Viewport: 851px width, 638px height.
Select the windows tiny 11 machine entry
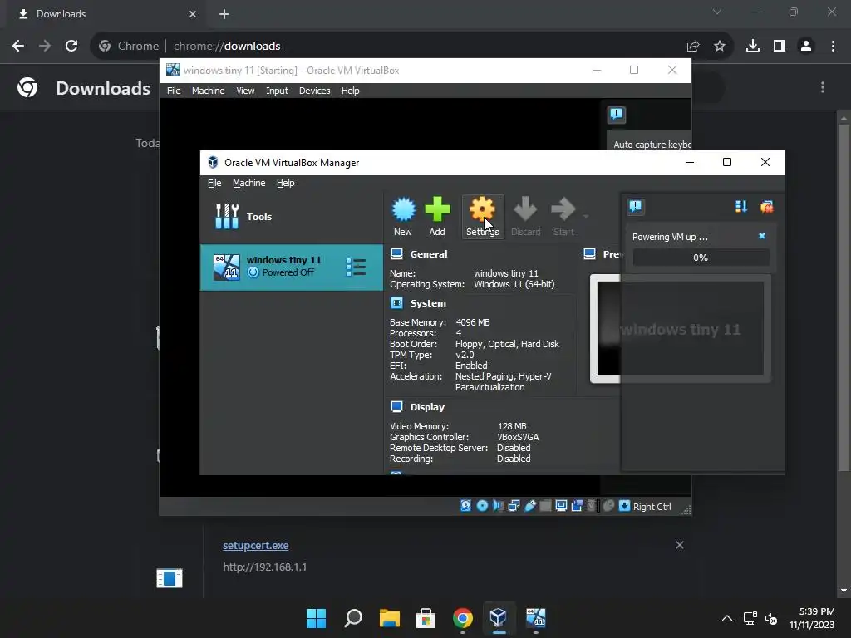click(x=292, y=267)
